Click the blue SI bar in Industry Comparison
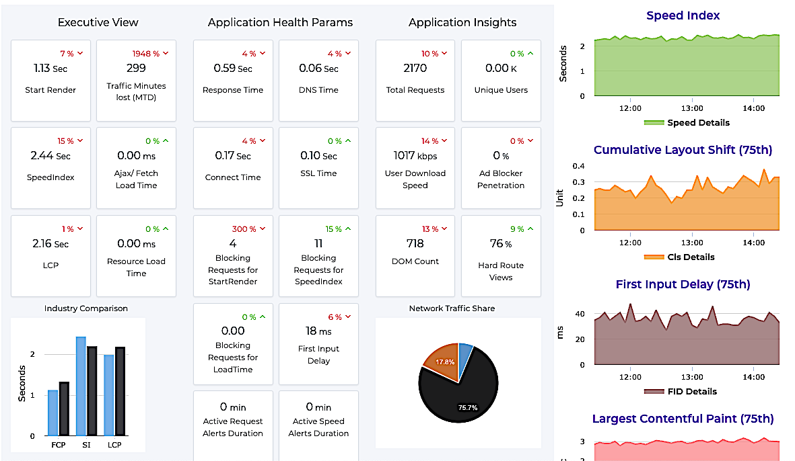This screenshot has width=795, height=461. pyautogui.click(x=81, y=386)
